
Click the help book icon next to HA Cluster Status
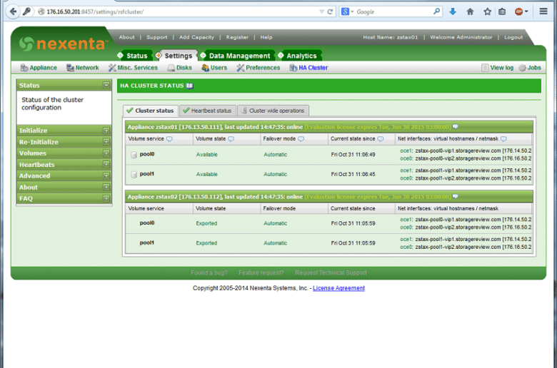click(x=190, y=86)
